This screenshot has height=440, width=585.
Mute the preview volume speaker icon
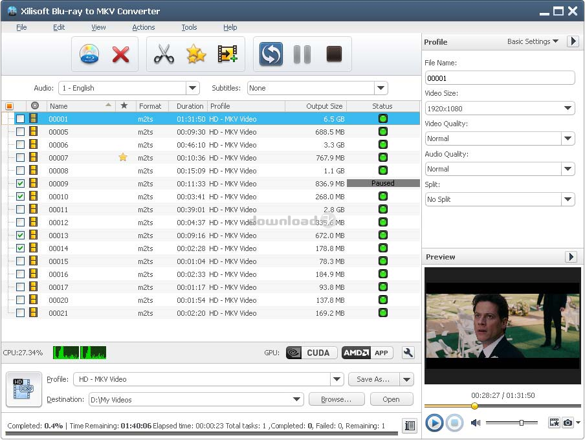pyautogui.click(x=476, y=423)
